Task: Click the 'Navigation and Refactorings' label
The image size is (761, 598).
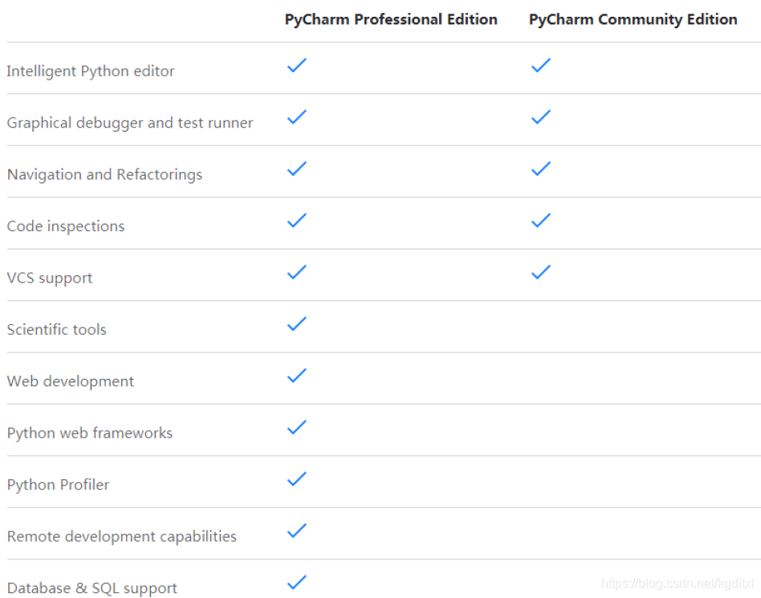Action: click(104, 175)
